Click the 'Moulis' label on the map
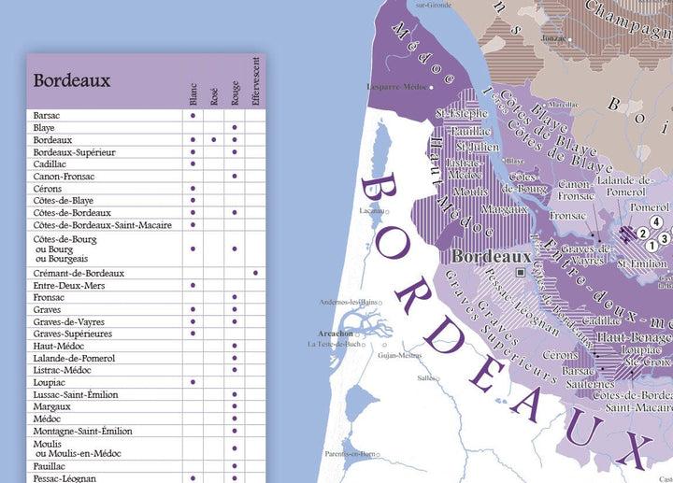This screenshot has height=483, width=673. (x=470, y=192)
